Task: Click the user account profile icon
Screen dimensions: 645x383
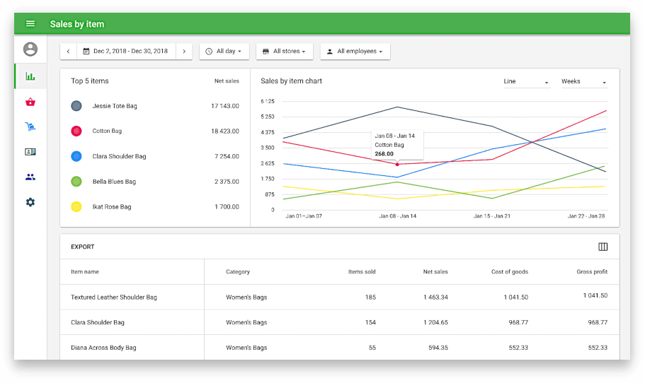Action: coord(30,49)
